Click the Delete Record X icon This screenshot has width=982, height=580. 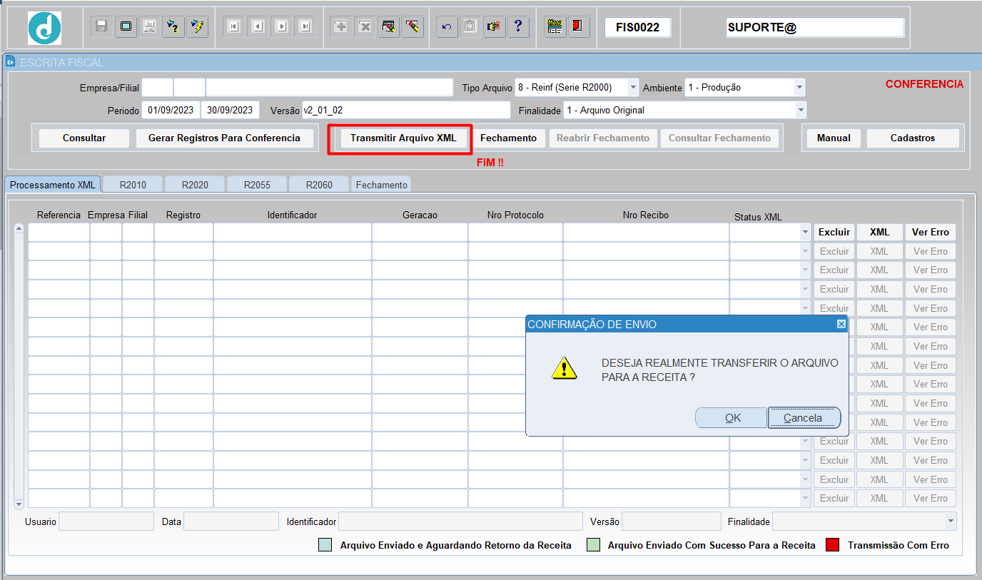tap(365, 26)
